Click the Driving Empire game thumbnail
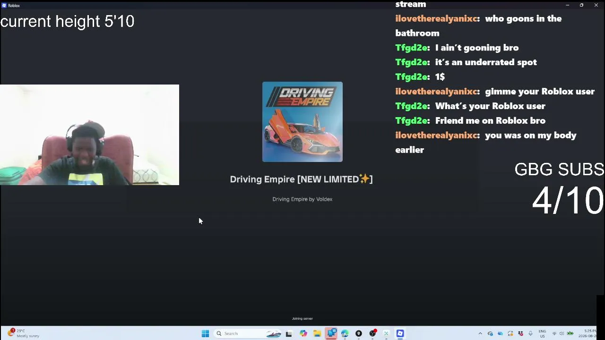This screenshot has height=340, width=605. pyautogui.click(x=302, y=122)
